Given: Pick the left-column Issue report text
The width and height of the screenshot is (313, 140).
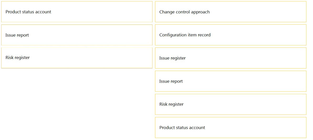Looking at the screenshot, I should (x=17, y=35).
